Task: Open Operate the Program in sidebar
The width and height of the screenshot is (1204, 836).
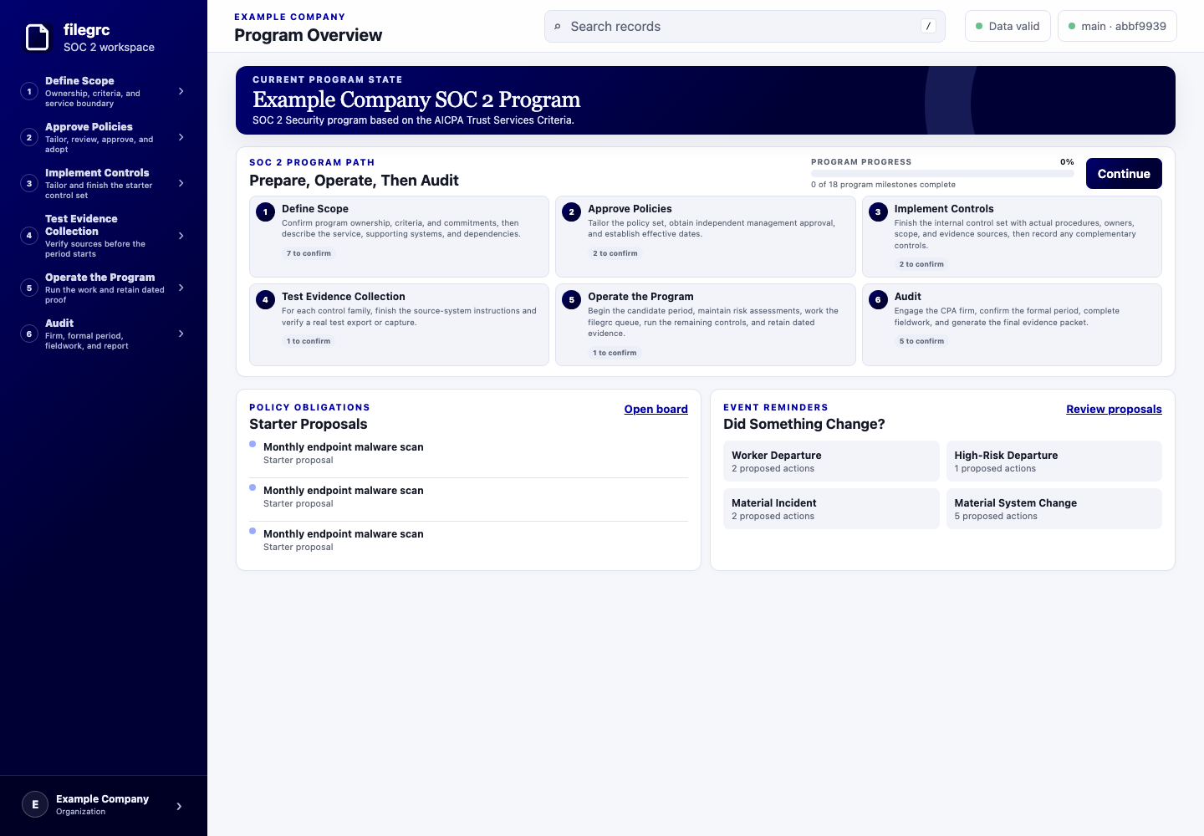Action: click(x=104, y=288)
